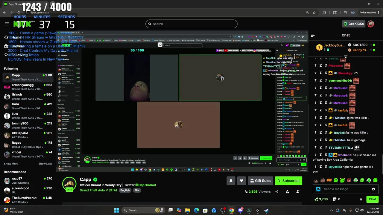Click the Kick search field
The image size is (383, 215).
coord(191,24)
